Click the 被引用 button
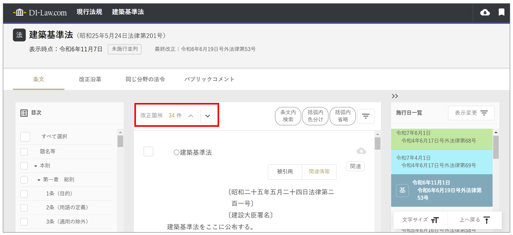 (285, 172)
